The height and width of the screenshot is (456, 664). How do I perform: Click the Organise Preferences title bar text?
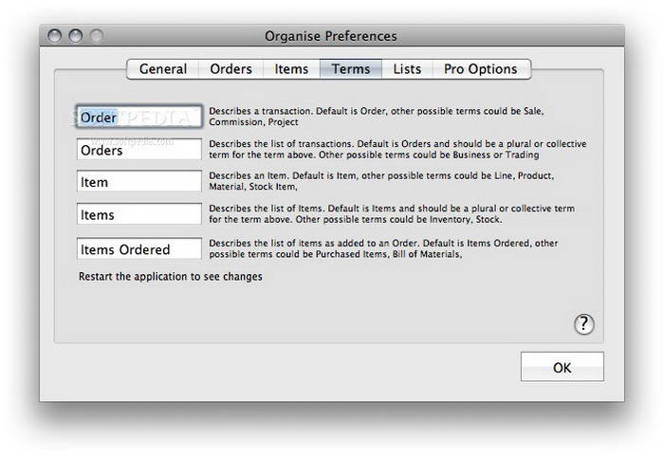pos(331,36)
